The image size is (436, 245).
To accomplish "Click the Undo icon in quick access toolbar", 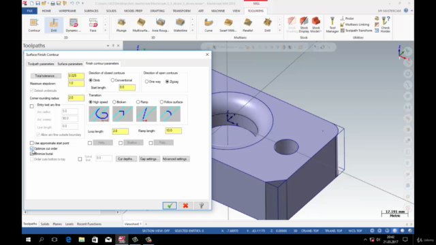I will click(x=72, y=3).
